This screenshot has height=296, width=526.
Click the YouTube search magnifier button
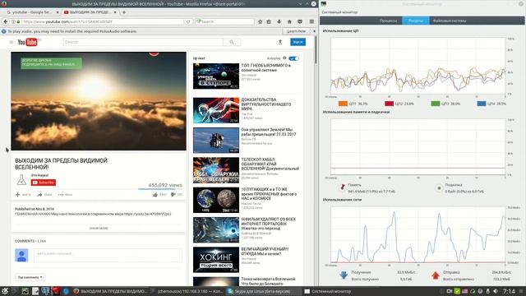point(232,42)
